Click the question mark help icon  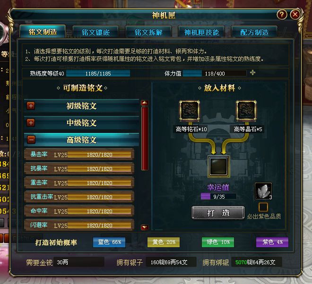click(x=282, y=15)
